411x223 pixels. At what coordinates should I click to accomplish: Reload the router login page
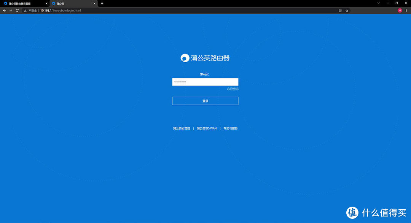[17, 10]
